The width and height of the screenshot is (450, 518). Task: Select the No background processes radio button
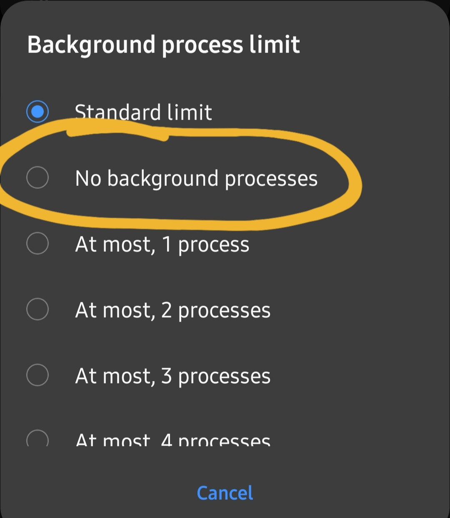(x=37, y=178)
